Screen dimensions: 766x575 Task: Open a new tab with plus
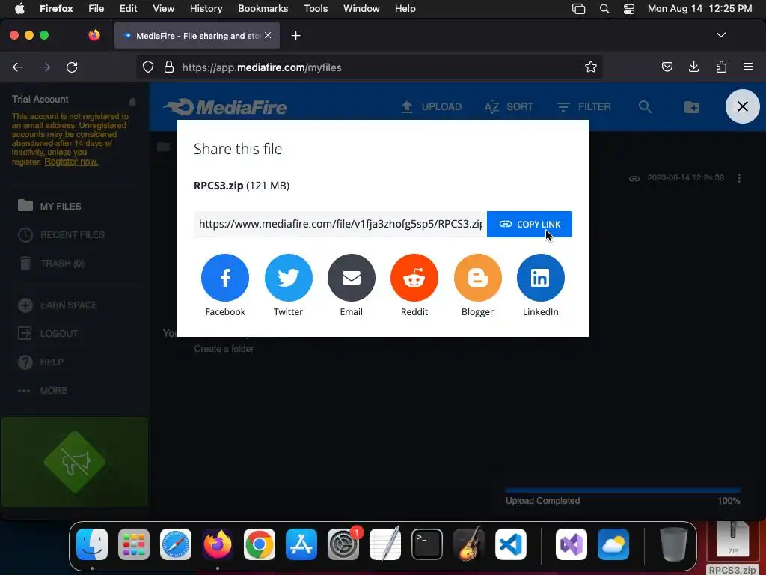[x=295, y=36]
